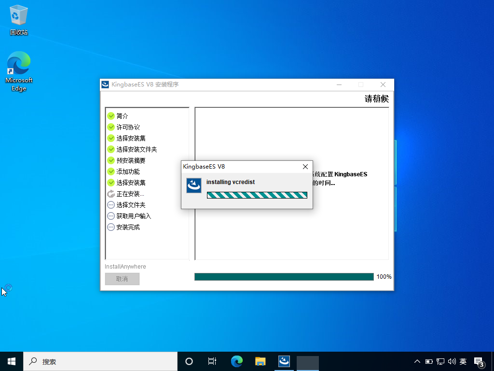
Task: Open File Explorer from the taskbar
Action: pos(261,361)
